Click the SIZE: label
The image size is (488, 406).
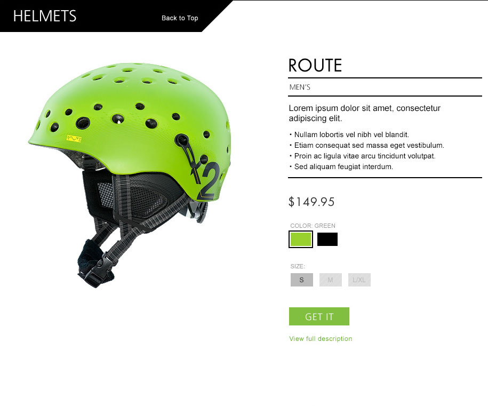(x=298, y=266)
